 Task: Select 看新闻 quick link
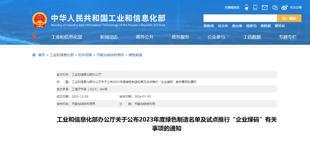(209, 26)
